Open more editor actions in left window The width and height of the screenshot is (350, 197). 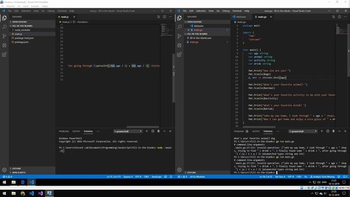pyautogui.click(x=170, y=17)
